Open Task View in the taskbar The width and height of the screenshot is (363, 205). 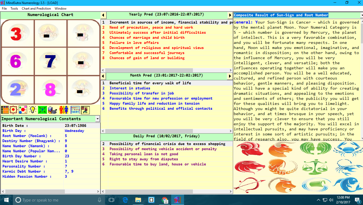click(x=111, y=200)
